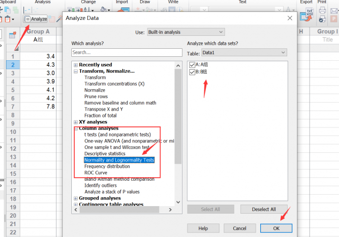The image size is (339, 237).
Task: Open the Use: Built-in analysis dropdown
Action: 186,32
